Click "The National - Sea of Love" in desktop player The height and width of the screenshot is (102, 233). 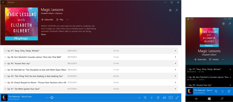point(20,97)
